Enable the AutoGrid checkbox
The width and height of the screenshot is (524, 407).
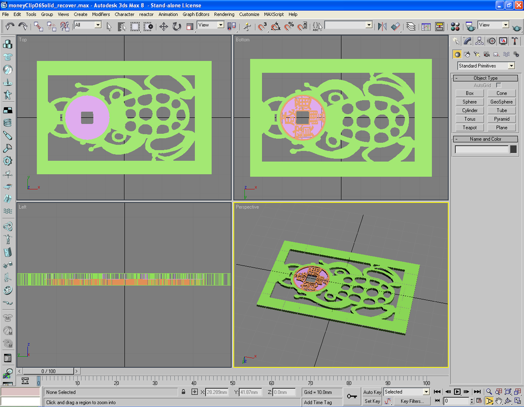(x=499, y=85)
